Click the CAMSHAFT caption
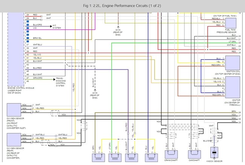Screen dimensions: 245x165 point(194,160)
